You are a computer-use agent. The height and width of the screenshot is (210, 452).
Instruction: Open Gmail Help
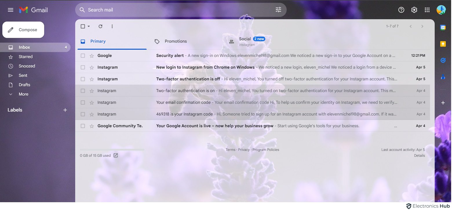pos(401,10)
